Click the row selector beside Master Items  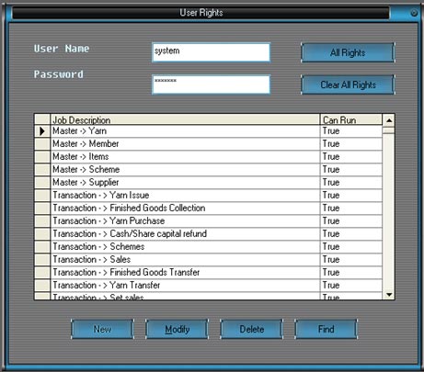point(42,157)
